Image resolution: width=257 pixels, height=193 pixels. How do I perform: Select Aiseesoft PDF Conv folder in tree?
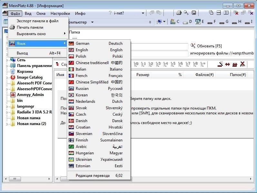pos(34,83)
